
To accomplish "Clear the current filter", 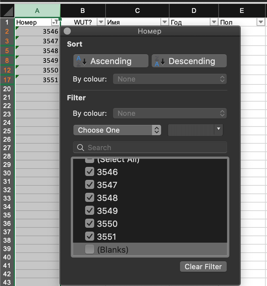I will pyautogui.click(x=203, y=267).
